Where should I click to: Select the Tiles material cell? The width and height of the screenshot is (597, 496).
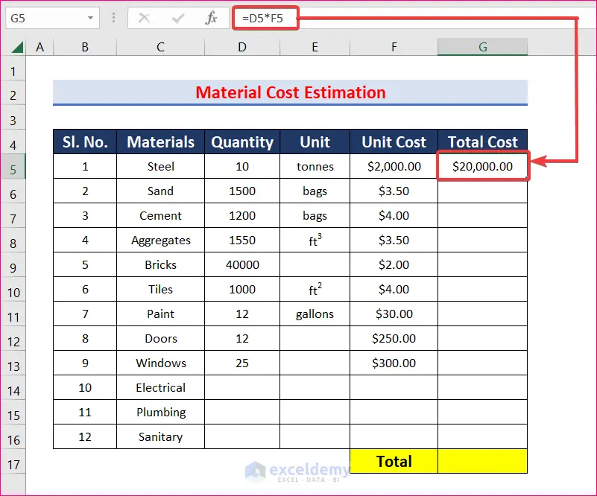tap(161, 290)
